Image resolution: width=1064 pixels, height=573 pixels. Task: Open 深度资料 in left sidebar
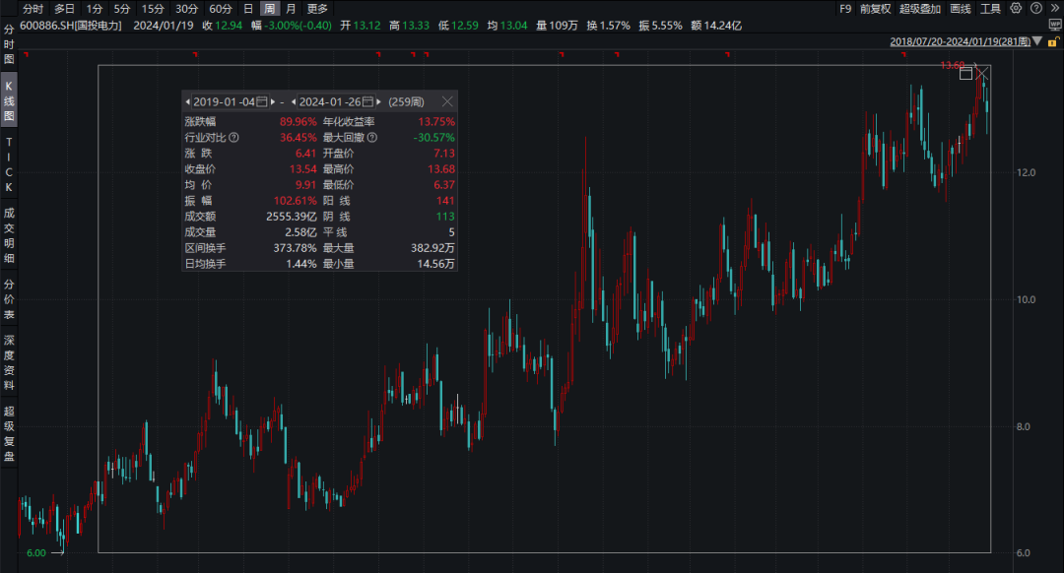tap(9, 362)
